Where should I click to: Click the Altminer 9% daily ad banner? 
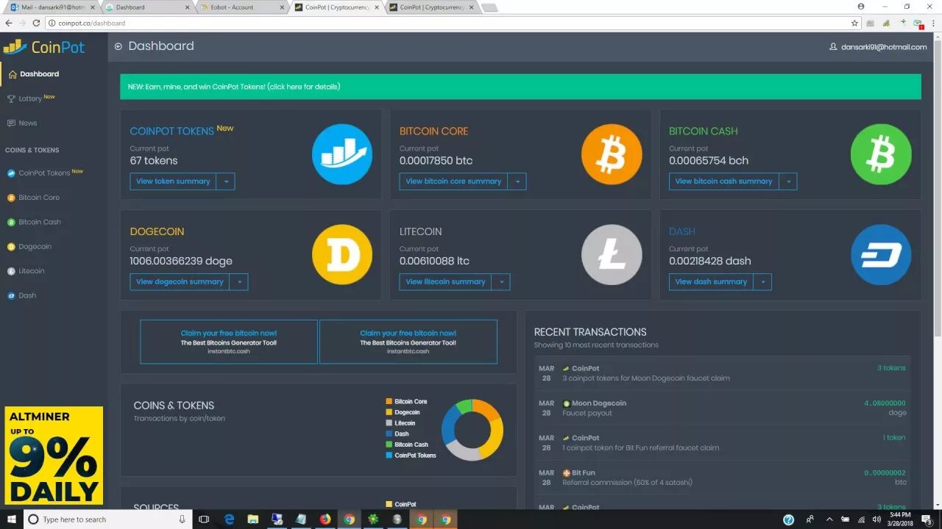pos(54,455)
